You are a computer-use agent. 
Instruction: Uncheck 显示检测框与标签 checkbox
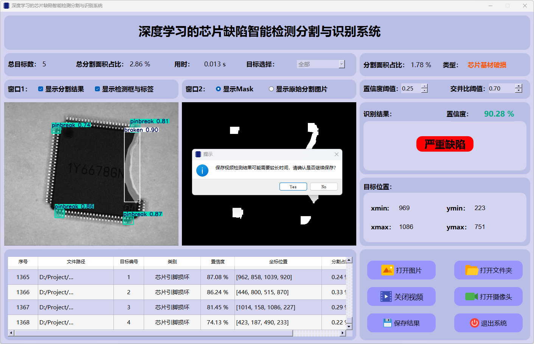pyautogui.click(x=97, y=89)
